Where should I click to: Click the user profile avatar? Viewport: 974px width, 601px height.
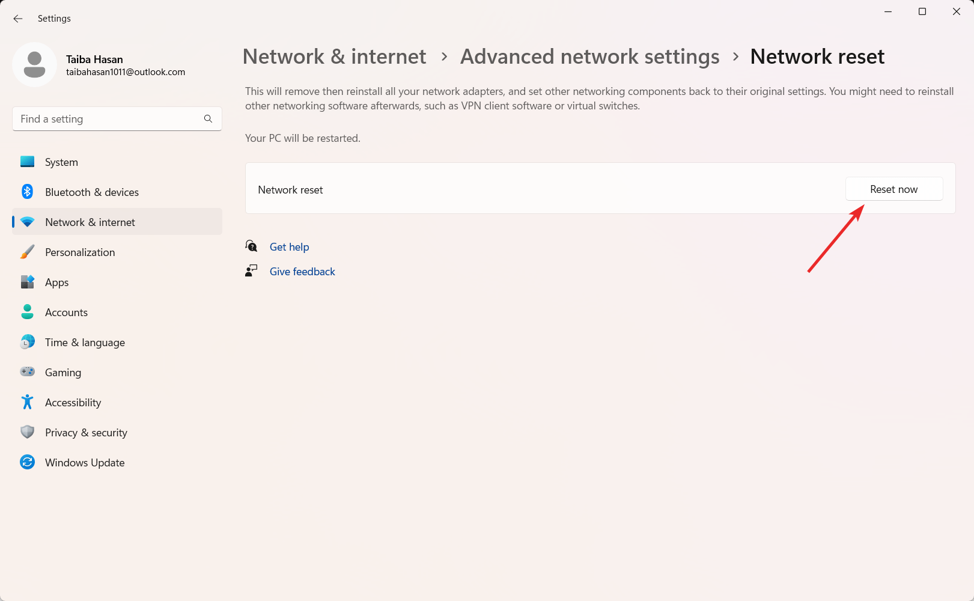pos(34,64)
